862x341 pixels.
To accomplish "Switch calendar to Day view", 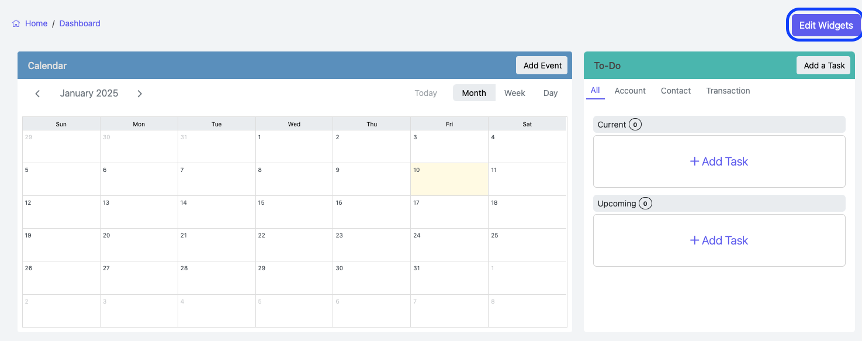I will 551,93.
